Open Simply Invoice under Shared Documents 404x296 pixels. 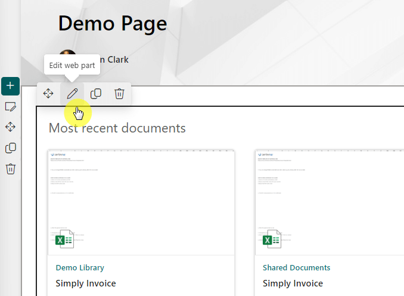293,283
